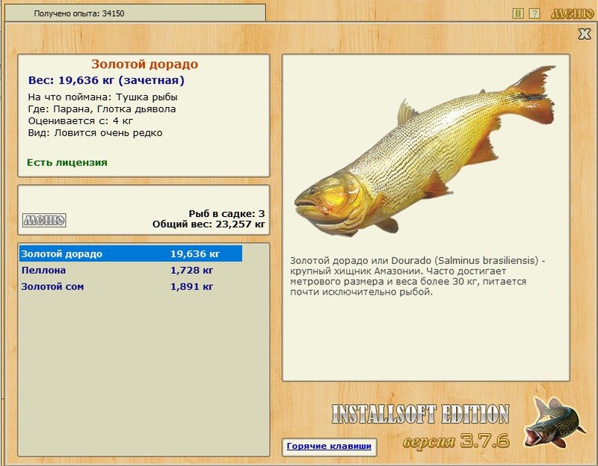Viewport: 598px width, 466px height.
Task: Click the gray Меню button in keepnet panel
Action: pyautogui.click(x=44, y=220)
